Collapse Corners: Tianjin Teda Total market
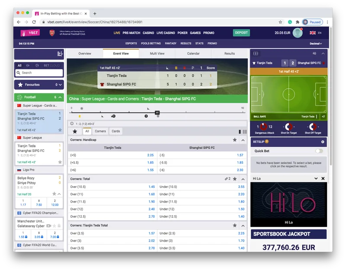 click(x=243, y=226)
